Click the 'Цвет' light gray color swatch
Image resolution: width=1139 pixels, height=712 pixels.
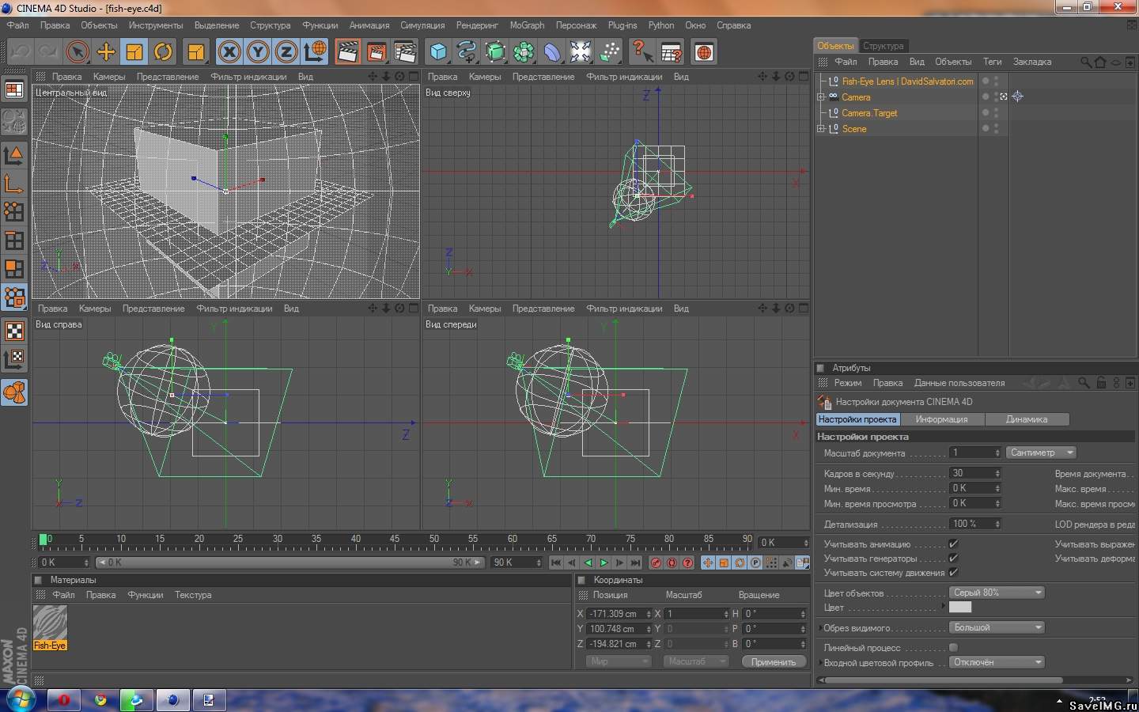(960, 607)
